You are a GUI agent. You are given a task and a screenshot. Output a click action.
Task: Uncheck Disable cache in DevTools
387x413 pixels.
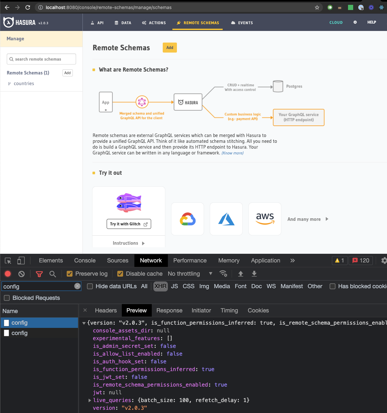[x=120, y=273]
